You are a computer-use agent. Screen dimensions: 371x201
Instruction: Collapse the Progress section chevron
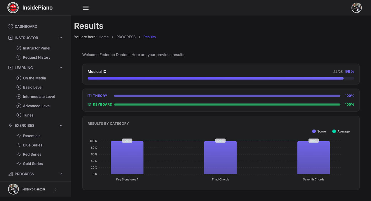tap(61, 174)
